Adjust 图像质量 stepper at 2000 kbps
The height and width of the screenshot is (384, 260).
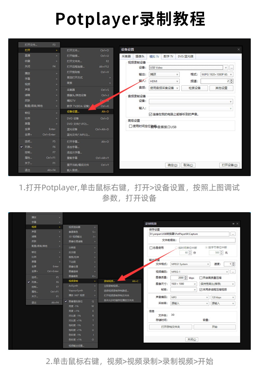186,278
